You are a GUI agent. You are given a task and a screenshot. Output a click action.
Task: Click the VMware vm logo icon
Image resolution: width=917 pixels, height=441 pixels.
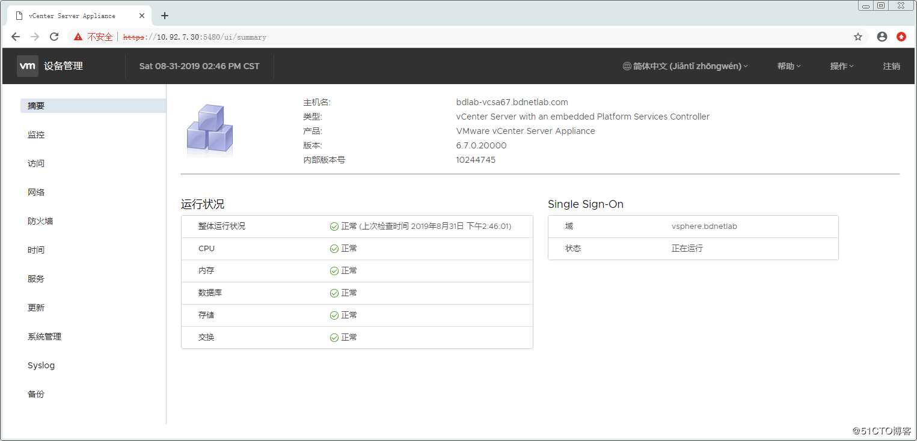point(28,66)
